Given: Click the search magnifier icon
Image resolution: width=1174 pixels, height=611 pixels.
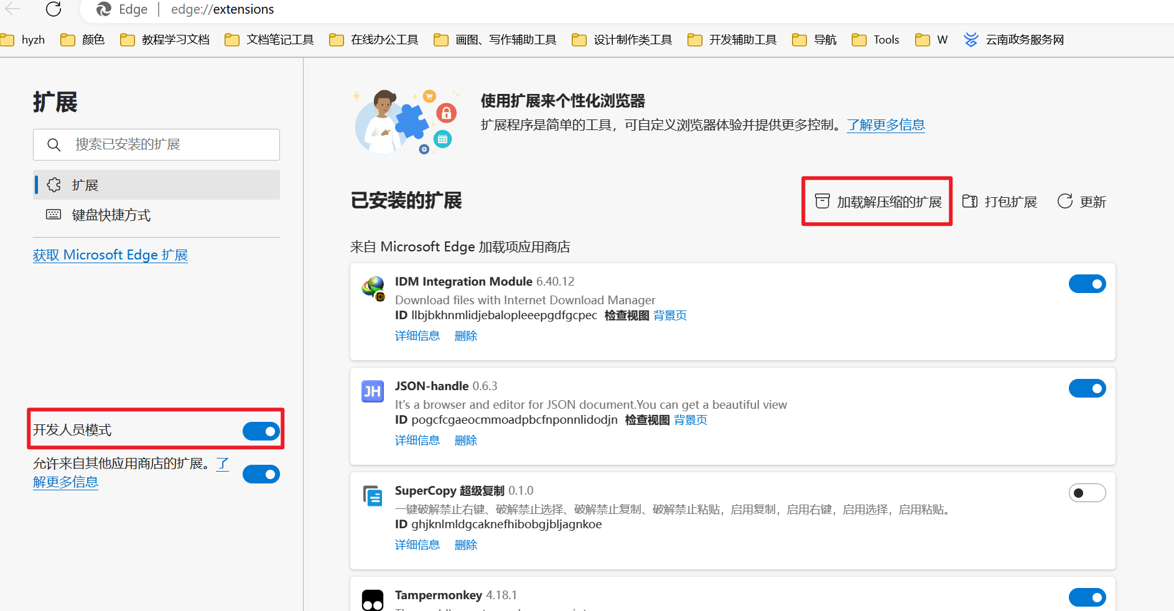Looking at the screenshot, I should pyautogui.click(x=54, y=145).
